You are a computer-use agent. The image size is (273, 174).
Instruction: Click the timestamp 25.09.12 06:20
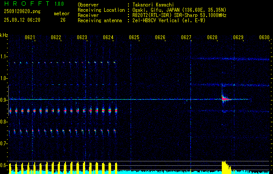pos(22,20)
